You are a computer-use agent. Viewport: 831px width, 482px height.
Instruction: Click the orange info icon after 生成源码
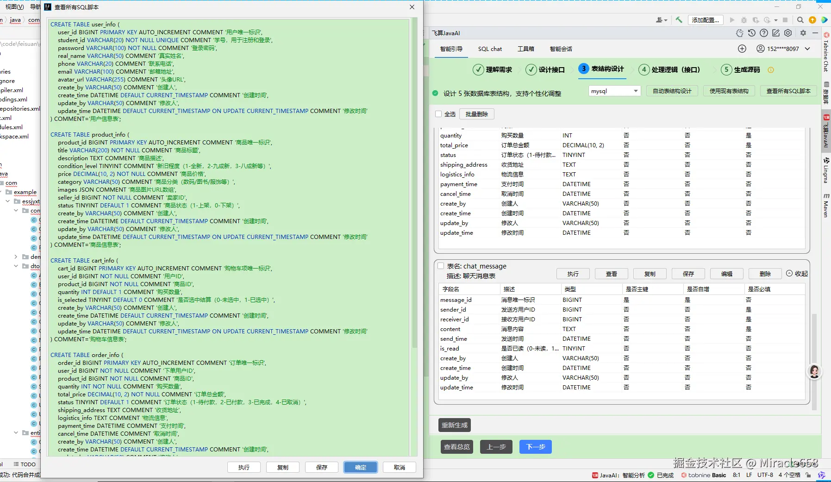(x=771, y=70)
